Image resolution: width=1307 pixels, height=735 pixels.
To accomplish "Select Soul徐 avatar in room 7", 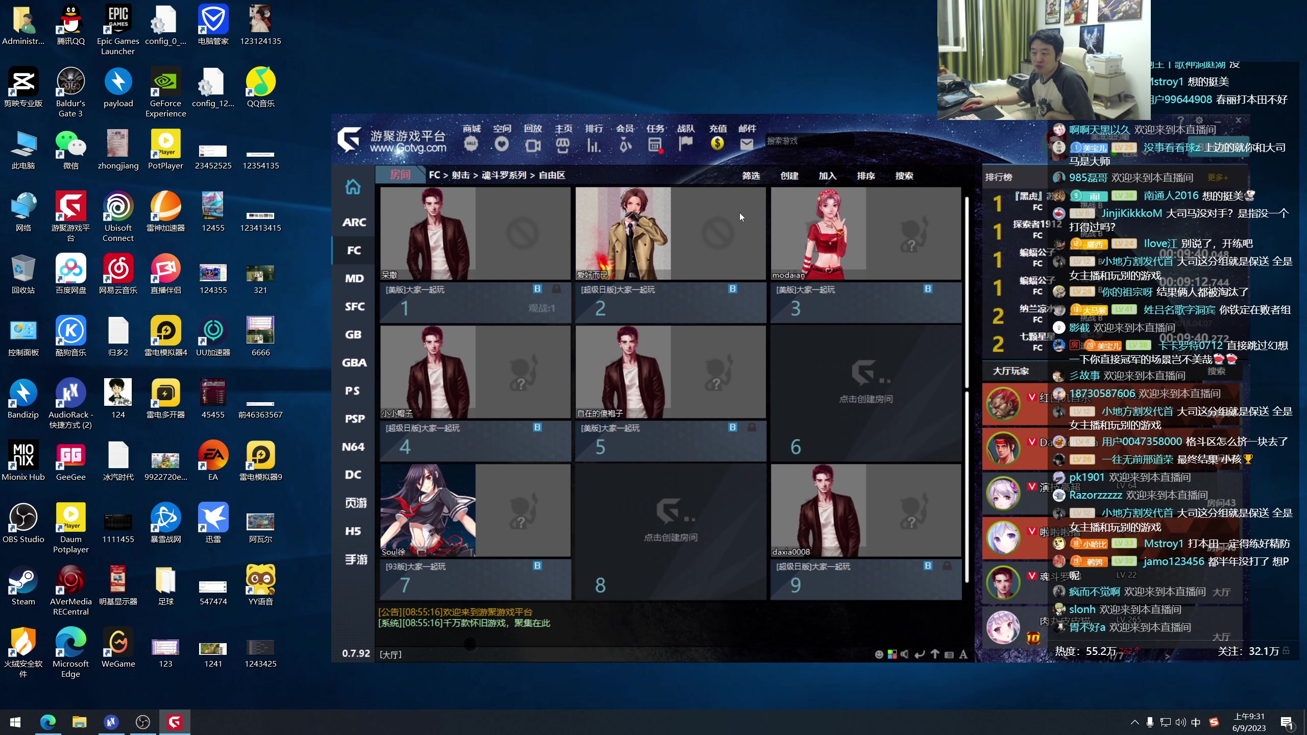I will pos(428,510).
